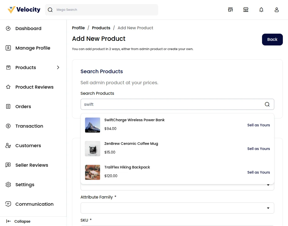The image size is (288, 226).
Task: Focus the Mega Search input field
Action: coord(105,10)
